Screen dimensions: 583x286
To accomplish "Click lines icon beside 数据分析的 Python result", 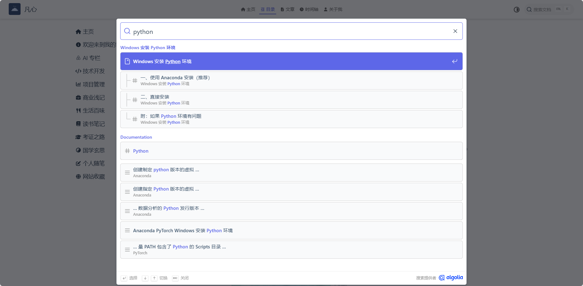I will (x=127, y=211).
